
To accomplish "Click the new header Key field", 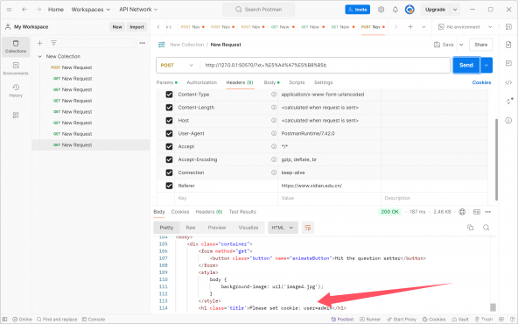I will pos(226,198).
